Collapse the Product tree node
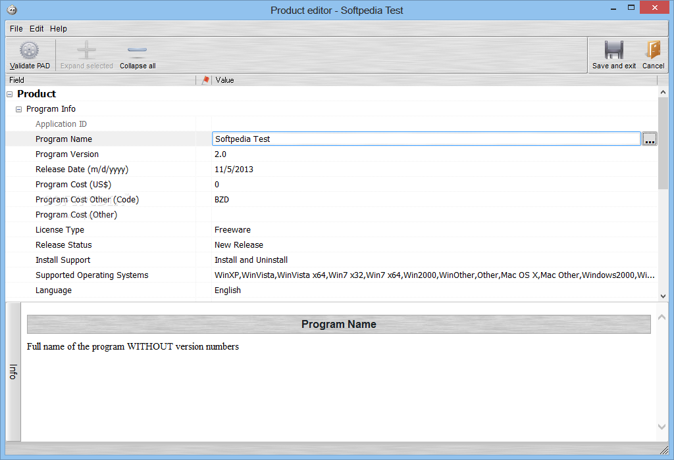674x460 pixels. pyautogui.click(x=9, y=94)
